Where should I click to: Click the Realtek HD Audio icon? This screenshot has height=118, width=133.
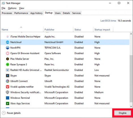pyautogui.click(x=8, y=70)
